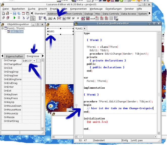Open the Werkzeuge menu
This screenshot has height=145, width=167.
(96, 9)
